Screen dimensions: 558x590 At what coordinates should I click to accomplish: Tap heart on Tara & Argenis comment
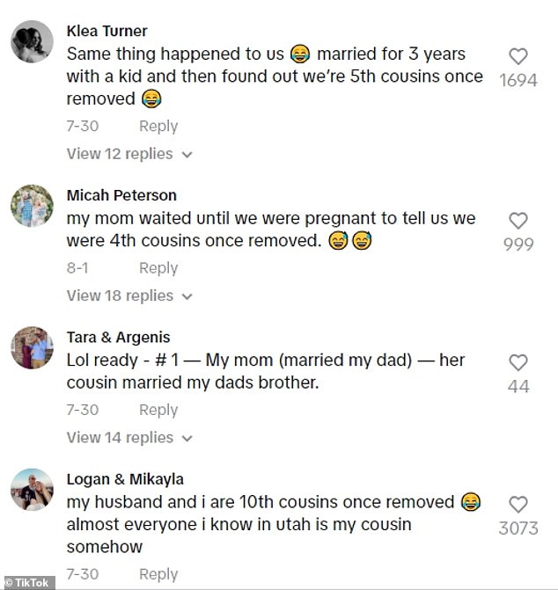(518, 362)
